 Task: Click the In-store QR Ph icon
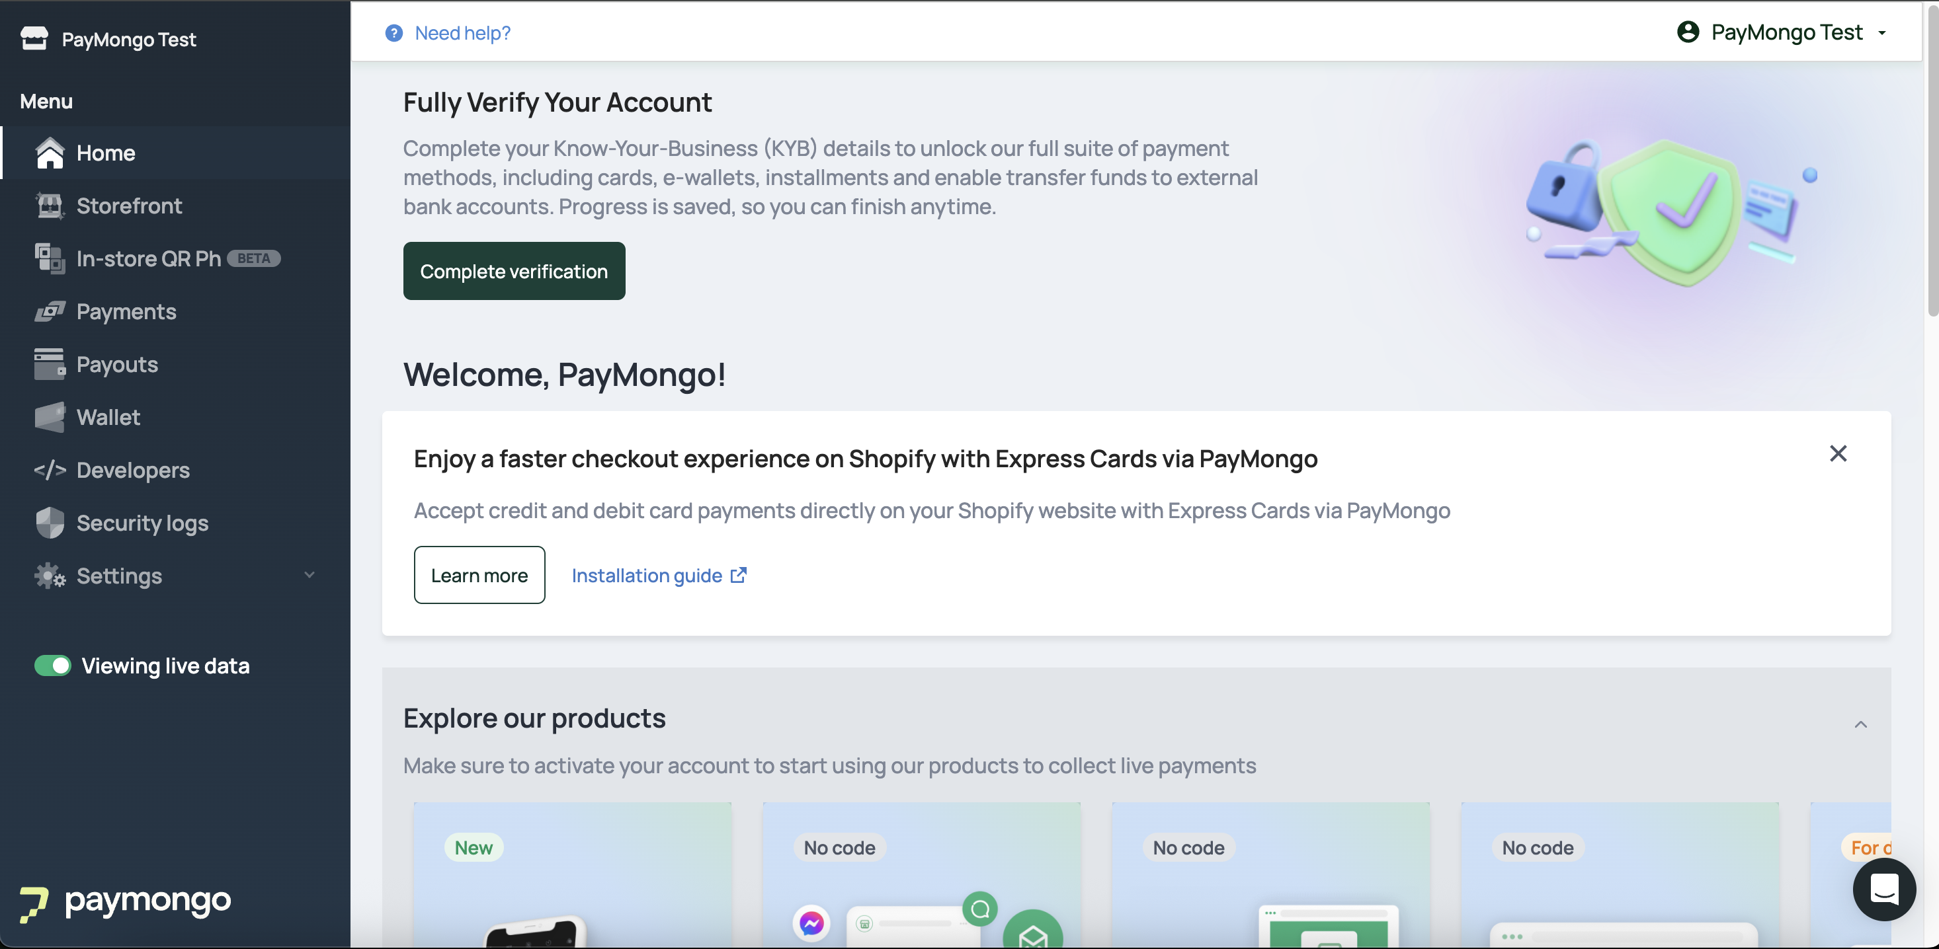coord(50,258)
